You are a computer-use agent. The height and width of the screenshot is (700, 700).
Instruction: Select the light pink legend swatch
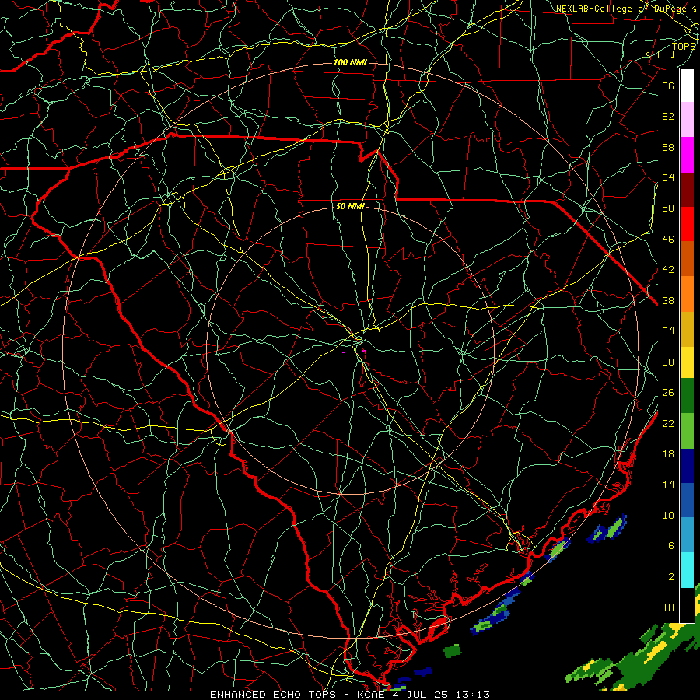pyautogui.click(x=687, y=120)
